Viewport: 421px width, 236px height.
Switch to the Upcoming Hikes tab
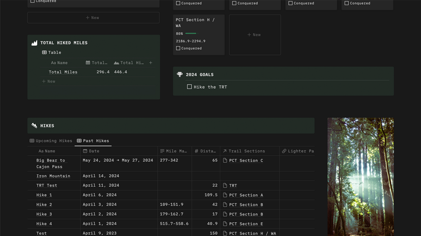pyautogui.click(x=51, y=141)
